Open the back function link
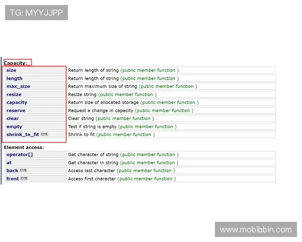This screenshot has width=302, height=242. tap(12, 171)
